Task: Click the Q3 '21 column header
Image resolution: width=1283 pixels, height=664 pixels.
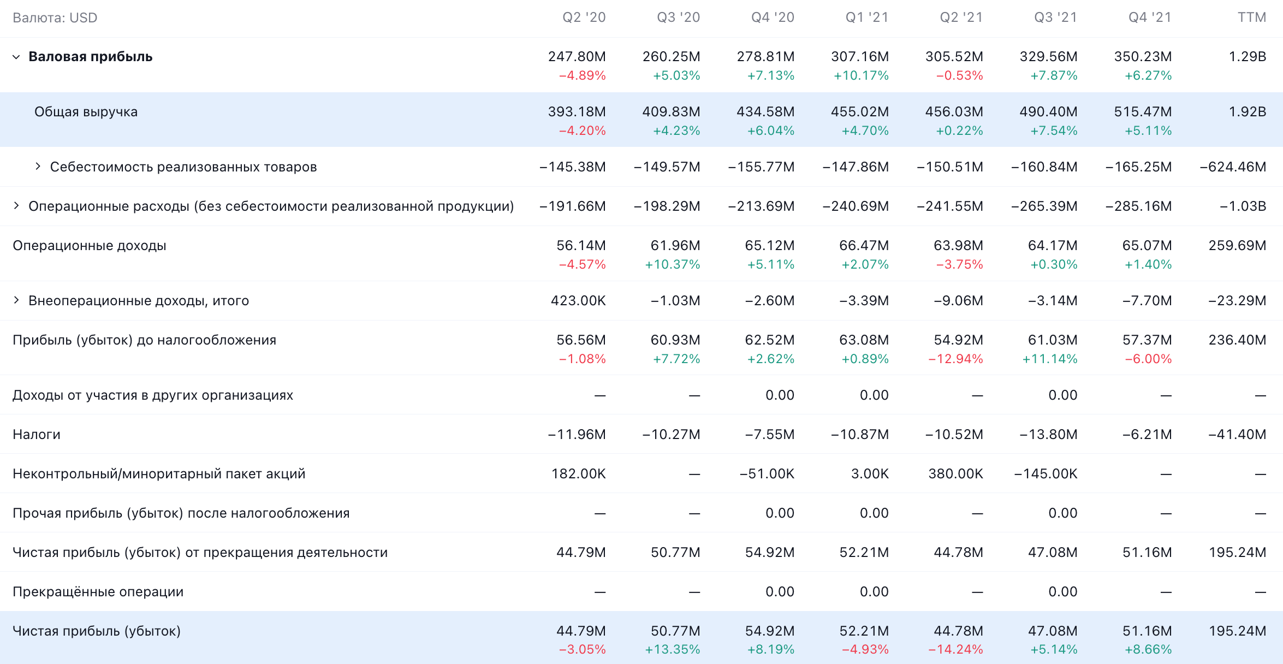Action: (1056, 17)
